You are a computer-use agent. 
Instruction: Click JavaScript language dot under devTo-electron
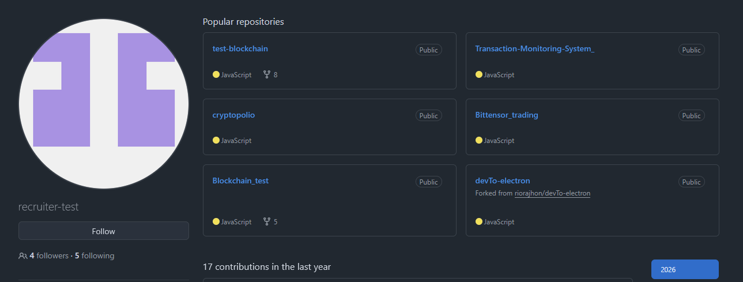click(479, 221)
